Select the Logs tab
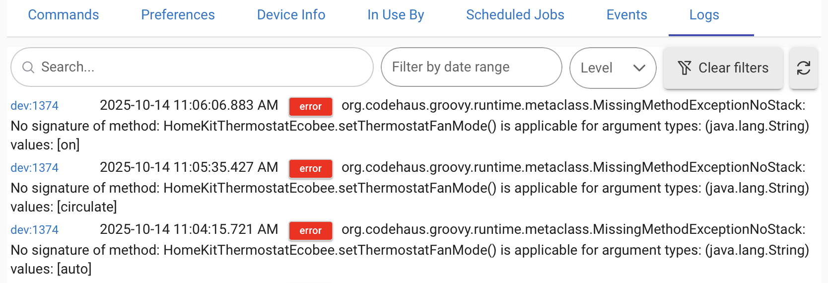Screen dimensions: 828x283 [x=704, y=15]
